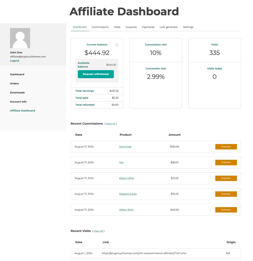
Task: Click the profile avatar image for John Doe
Action: point(20,38)
